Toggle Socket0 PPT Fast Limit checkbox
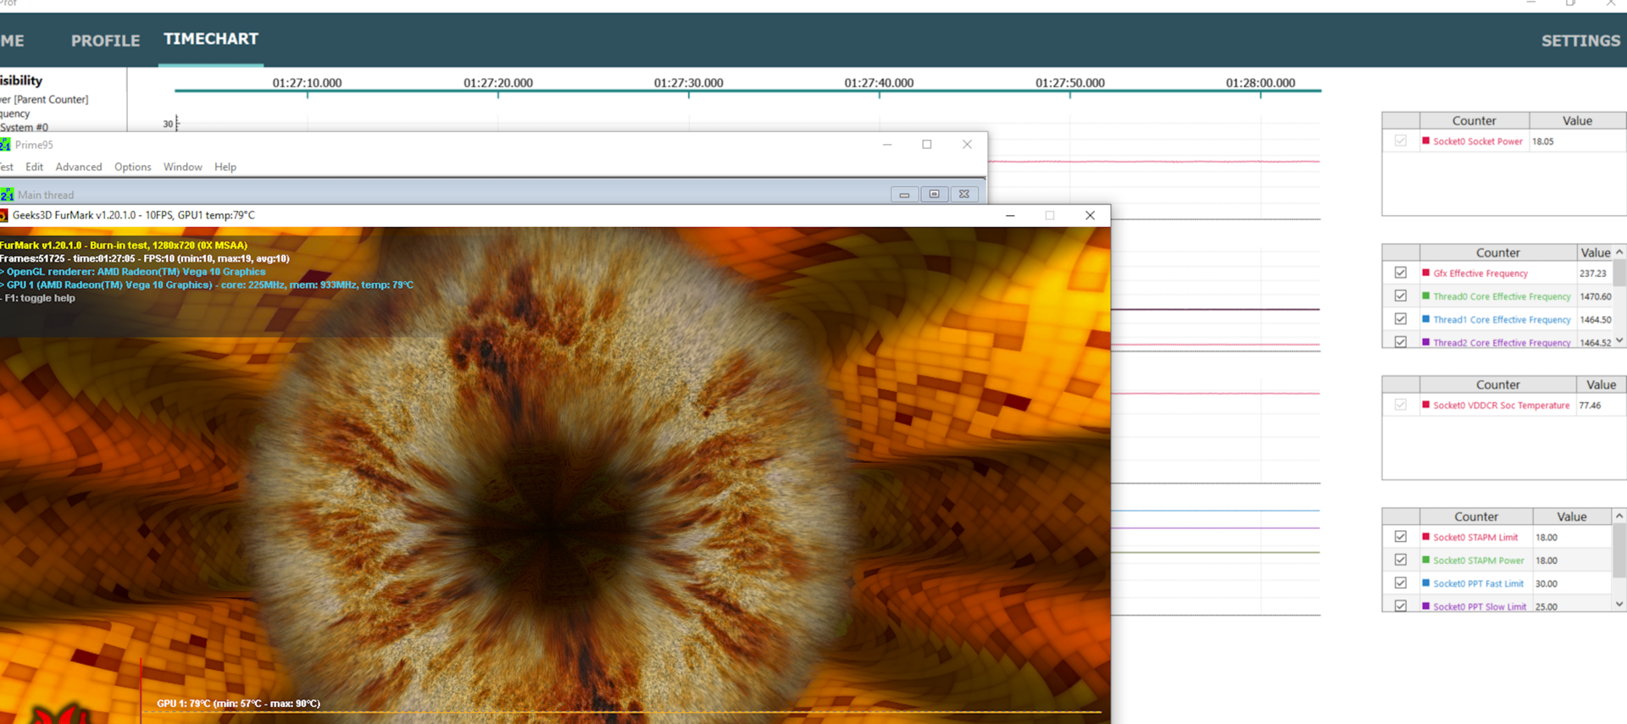 coord(1400,583)
